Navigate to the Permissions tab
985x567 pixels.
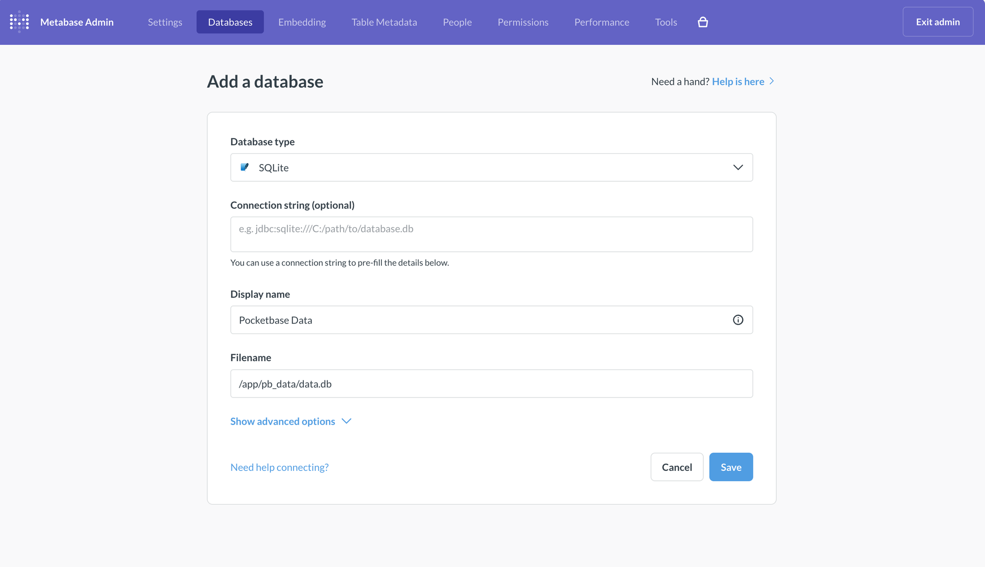tap(523, 22)
